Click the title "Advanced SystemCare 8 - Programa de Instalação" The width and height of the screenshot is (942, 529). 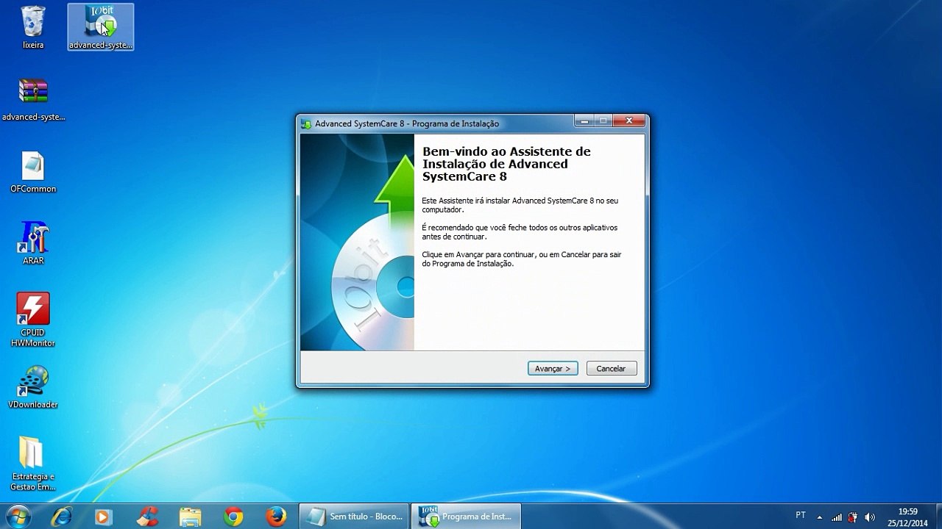(407, 123)
